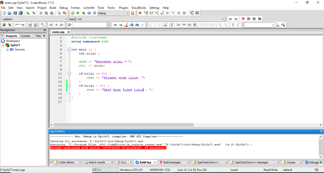Screen dimensions: 324x173
Task: Toggle bookmark with red flag icon
Action: [243, 19]
